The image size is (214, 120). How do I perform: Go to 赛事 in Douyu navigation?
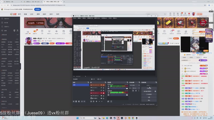(x=38, y=14)
